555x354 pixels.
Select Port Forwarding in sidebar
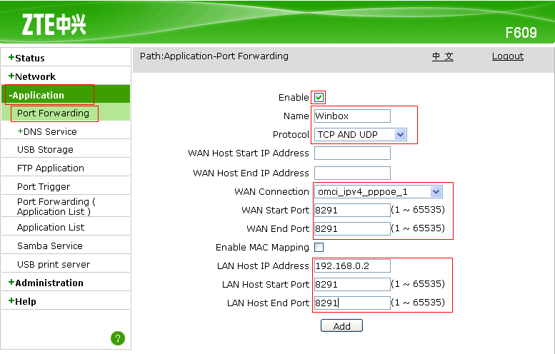coord(53,113)
